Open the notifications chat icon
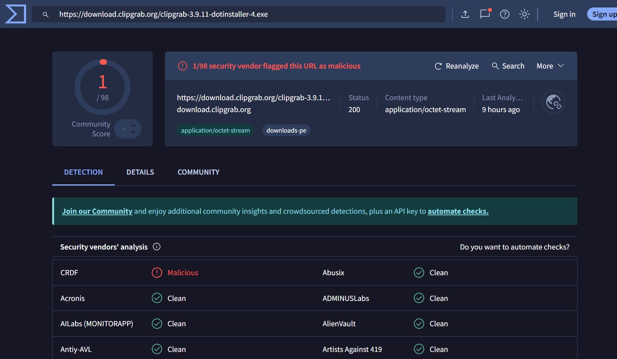The height and width of the screenshot is (359, 617). click(x=485, y=14)
